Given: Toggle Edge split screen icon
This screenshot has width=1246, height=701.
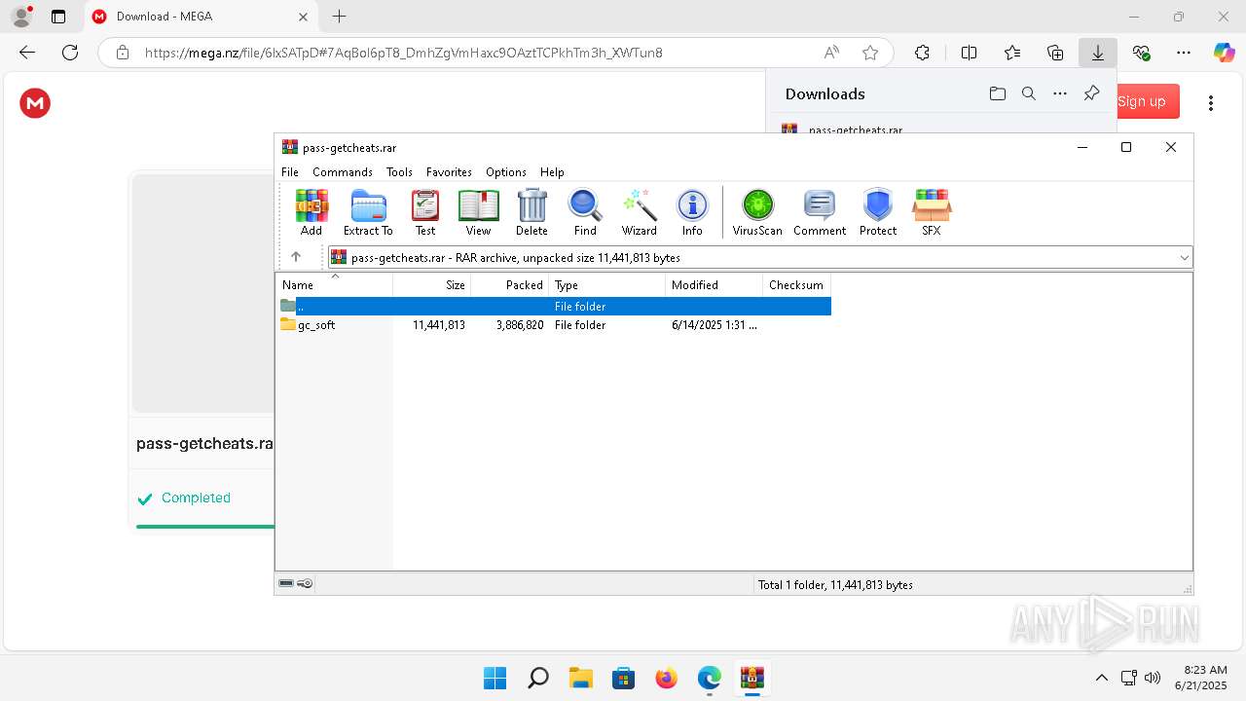Looking at the screenshot, I should click(969, 53).
